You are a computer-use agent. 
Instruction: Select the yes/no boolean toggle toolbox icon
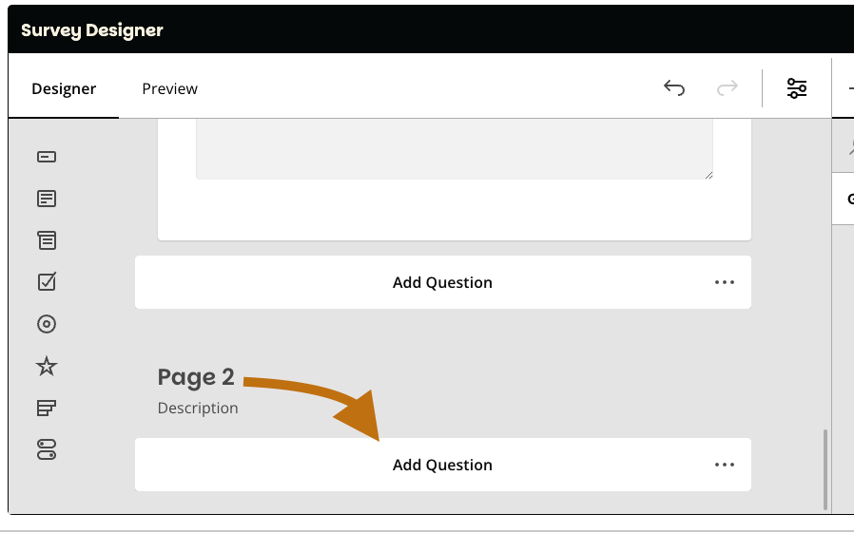click(x=47, y=450)
